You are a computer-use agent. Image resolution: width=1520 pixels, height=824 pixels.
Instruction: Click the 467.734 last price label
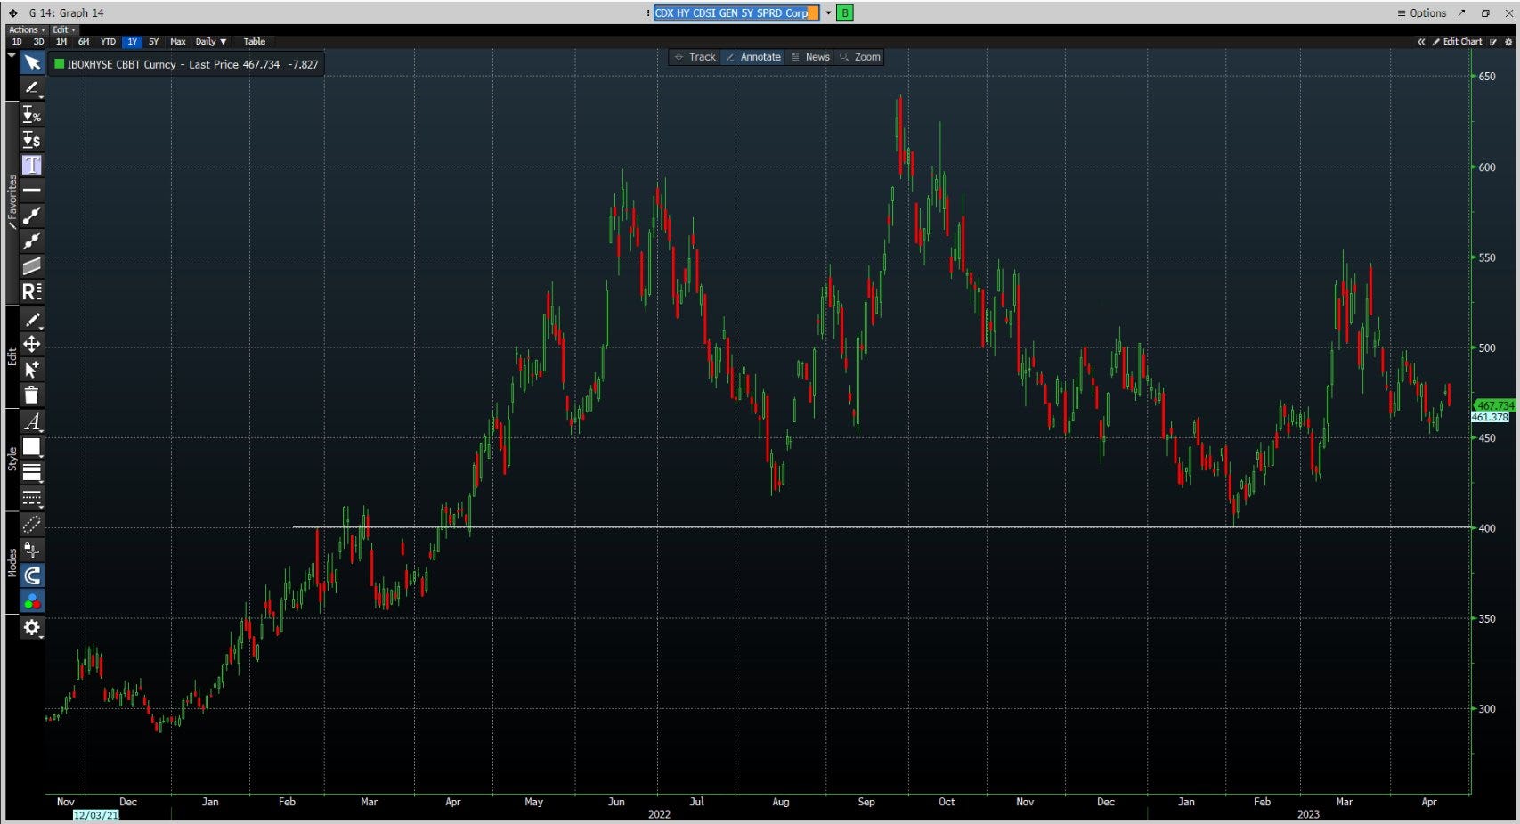click(x=1495, y=405)
